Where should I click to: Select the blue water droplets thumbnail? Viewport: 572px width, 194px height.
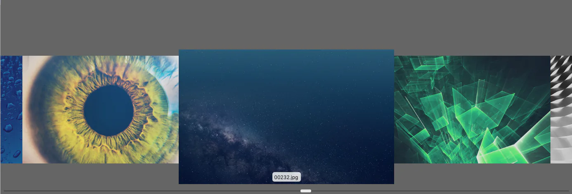click(x=11, y=109)
